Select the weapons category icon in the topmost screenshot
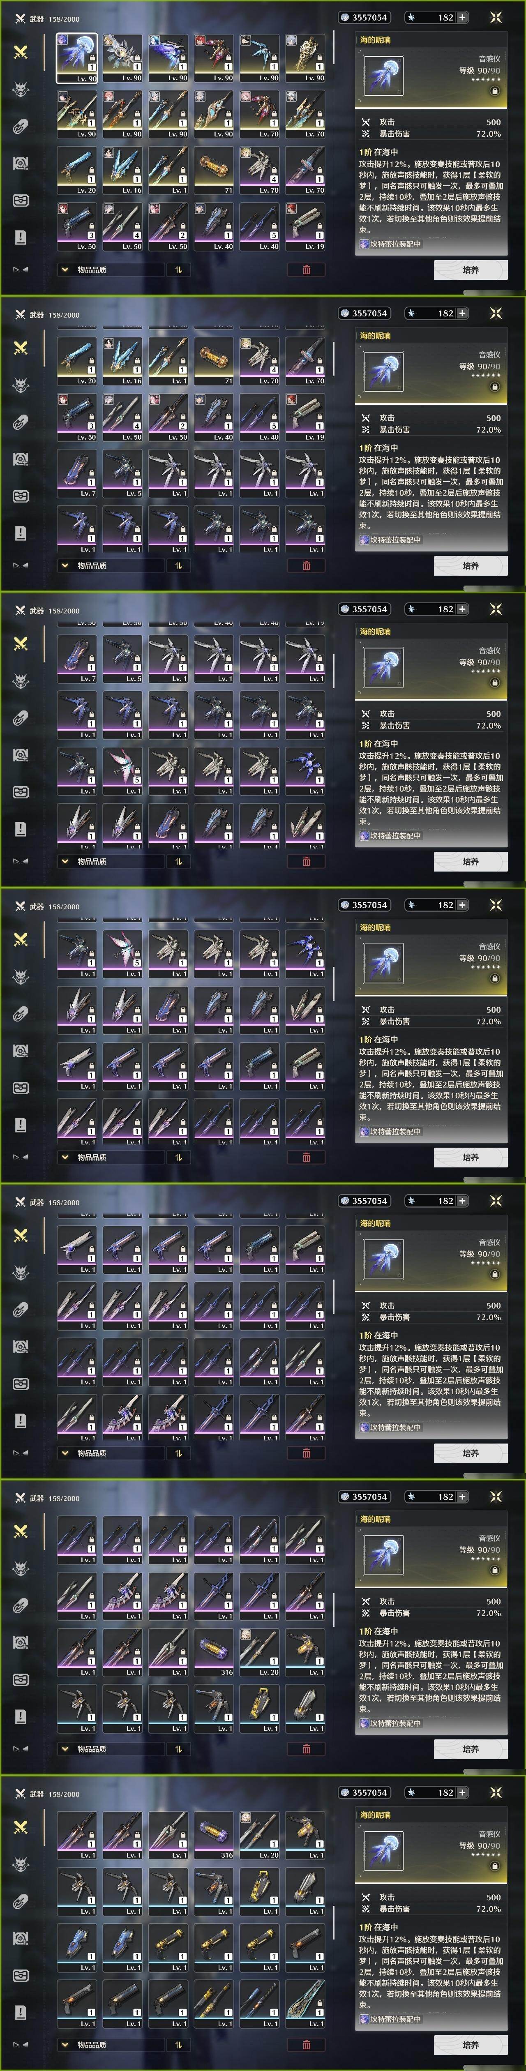This screenshot has width=526, height=2071. pos(21,52)
